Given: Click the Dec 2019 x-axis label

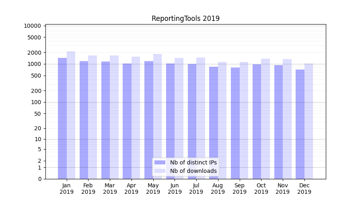Looking at the screenshot, I should click(x=304, y=189).
